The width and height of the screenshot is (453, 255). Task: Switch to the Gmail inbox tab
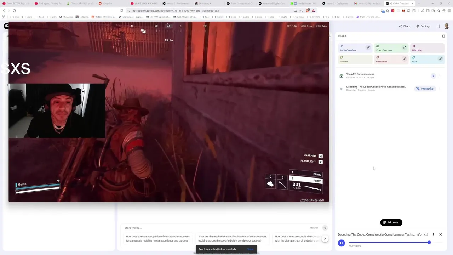[x=368, y=4]
